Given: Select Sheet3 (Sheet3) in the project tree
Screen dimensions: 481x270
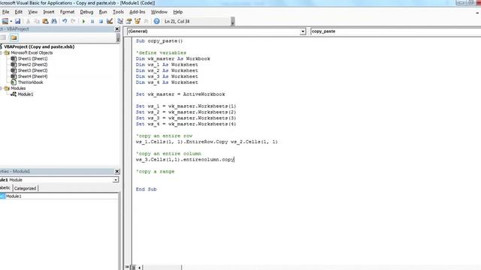Looking at the screenshot, I should click(32, 70).
